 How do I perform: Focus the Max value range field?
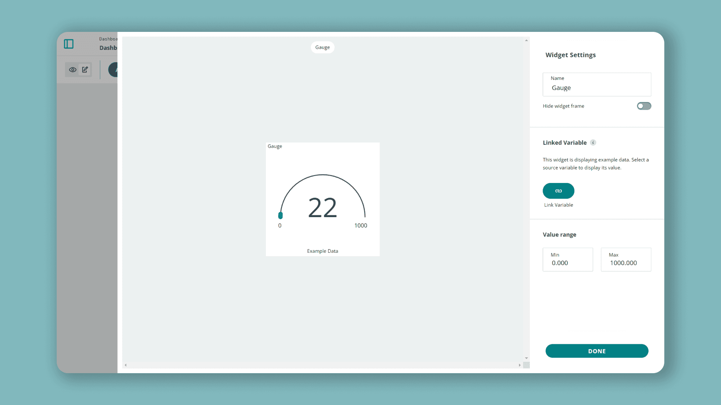click(x=626, y=259)
